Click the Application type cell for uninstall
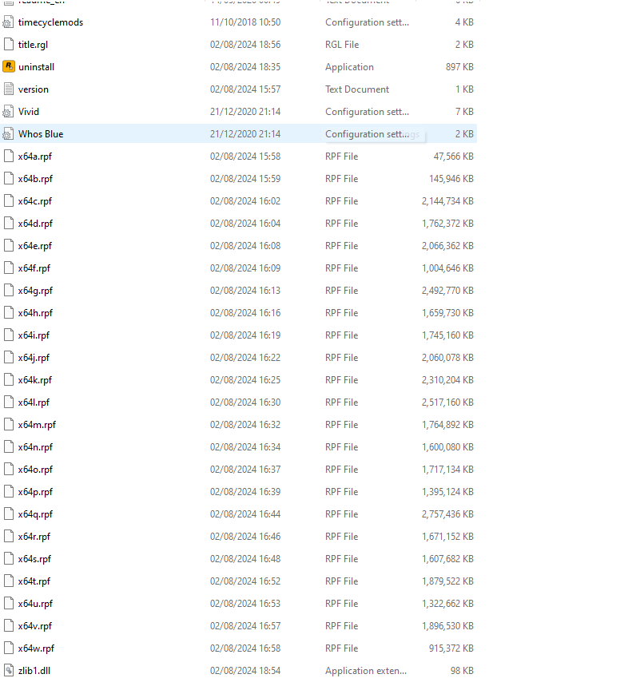The image size is (636, 690). click(349, 67)
